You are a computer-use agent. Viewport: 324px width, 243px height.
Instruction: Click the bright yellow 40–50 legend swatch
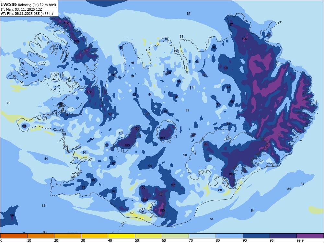coord(121,236)
